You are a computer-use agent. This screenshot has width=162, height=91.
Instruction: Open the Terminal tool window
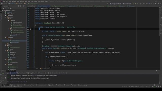[67, 85]
